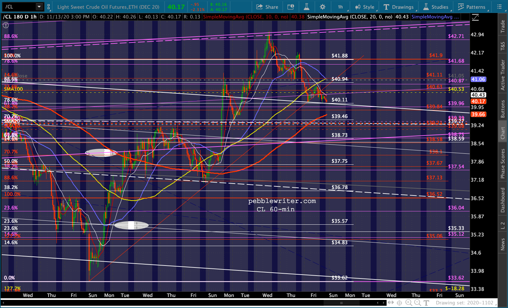The height and width of the screenshot is (308, 508).
Task: Click the green 40.17 last price in header
Action: (176, 7)
